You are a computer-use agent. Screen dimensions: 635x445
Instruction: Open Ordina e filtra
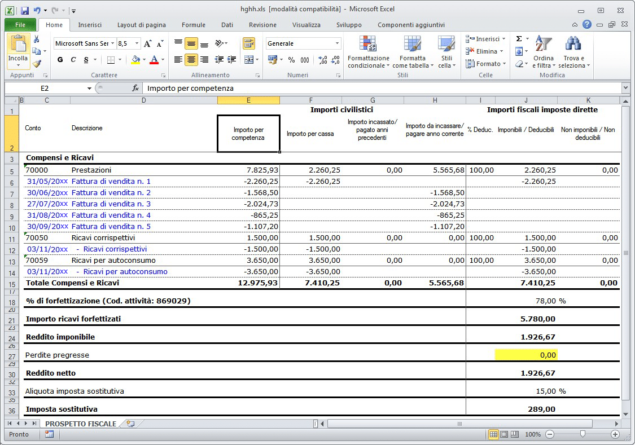pos(544,52)
